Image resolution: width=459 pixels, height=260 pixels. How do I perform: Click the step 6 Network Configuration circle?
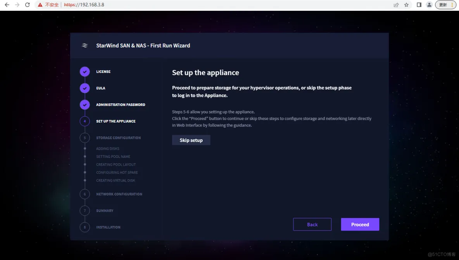point(85,194)
